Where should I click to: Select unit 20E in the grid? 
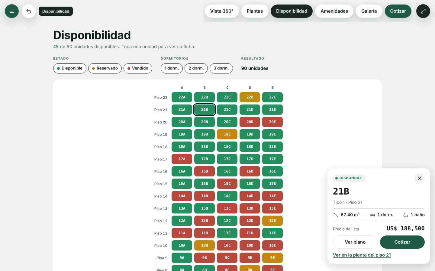click(x=272, y=122)
